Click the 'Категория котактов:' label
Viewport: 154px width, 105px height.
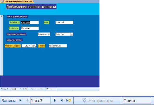(x=16, y=34)
